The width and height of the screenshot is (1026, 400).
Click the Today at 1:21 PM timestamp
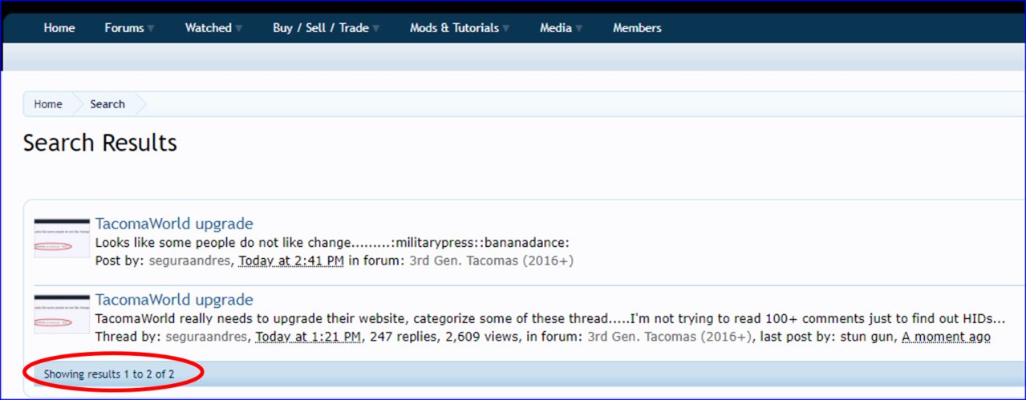coord(308,337)
